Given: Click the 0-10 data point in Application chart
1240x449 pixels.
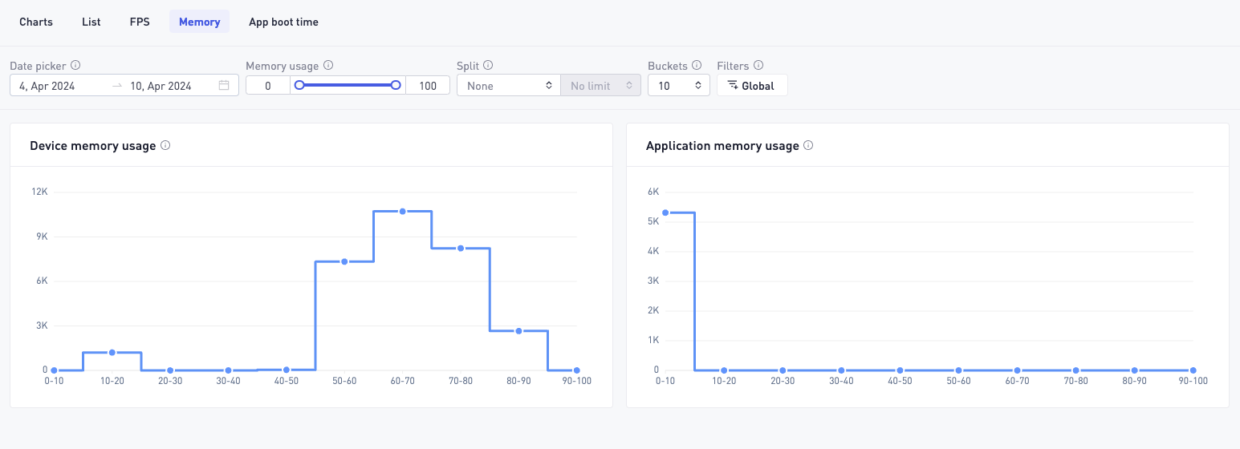Looking at the screenshot, I should coord(665,212).
